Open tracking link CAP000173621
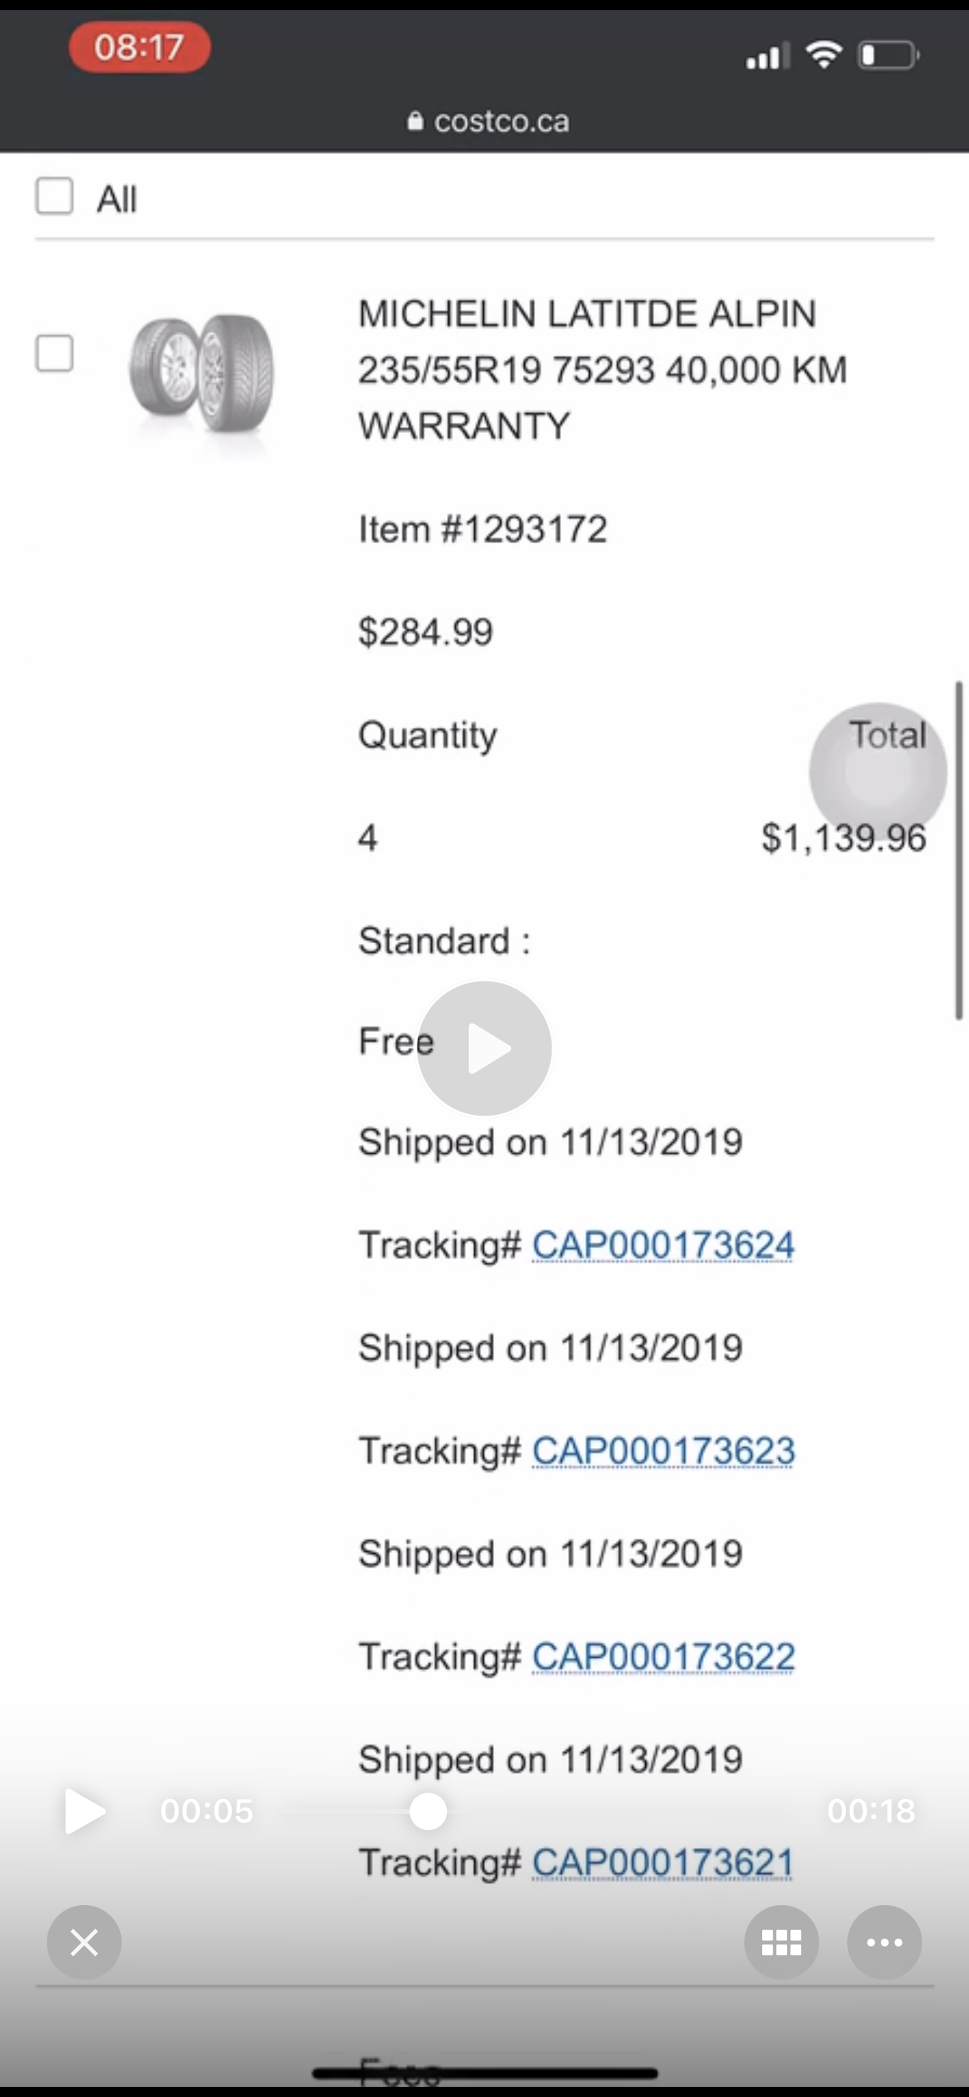969x2097 pixels. (662, 1862)
